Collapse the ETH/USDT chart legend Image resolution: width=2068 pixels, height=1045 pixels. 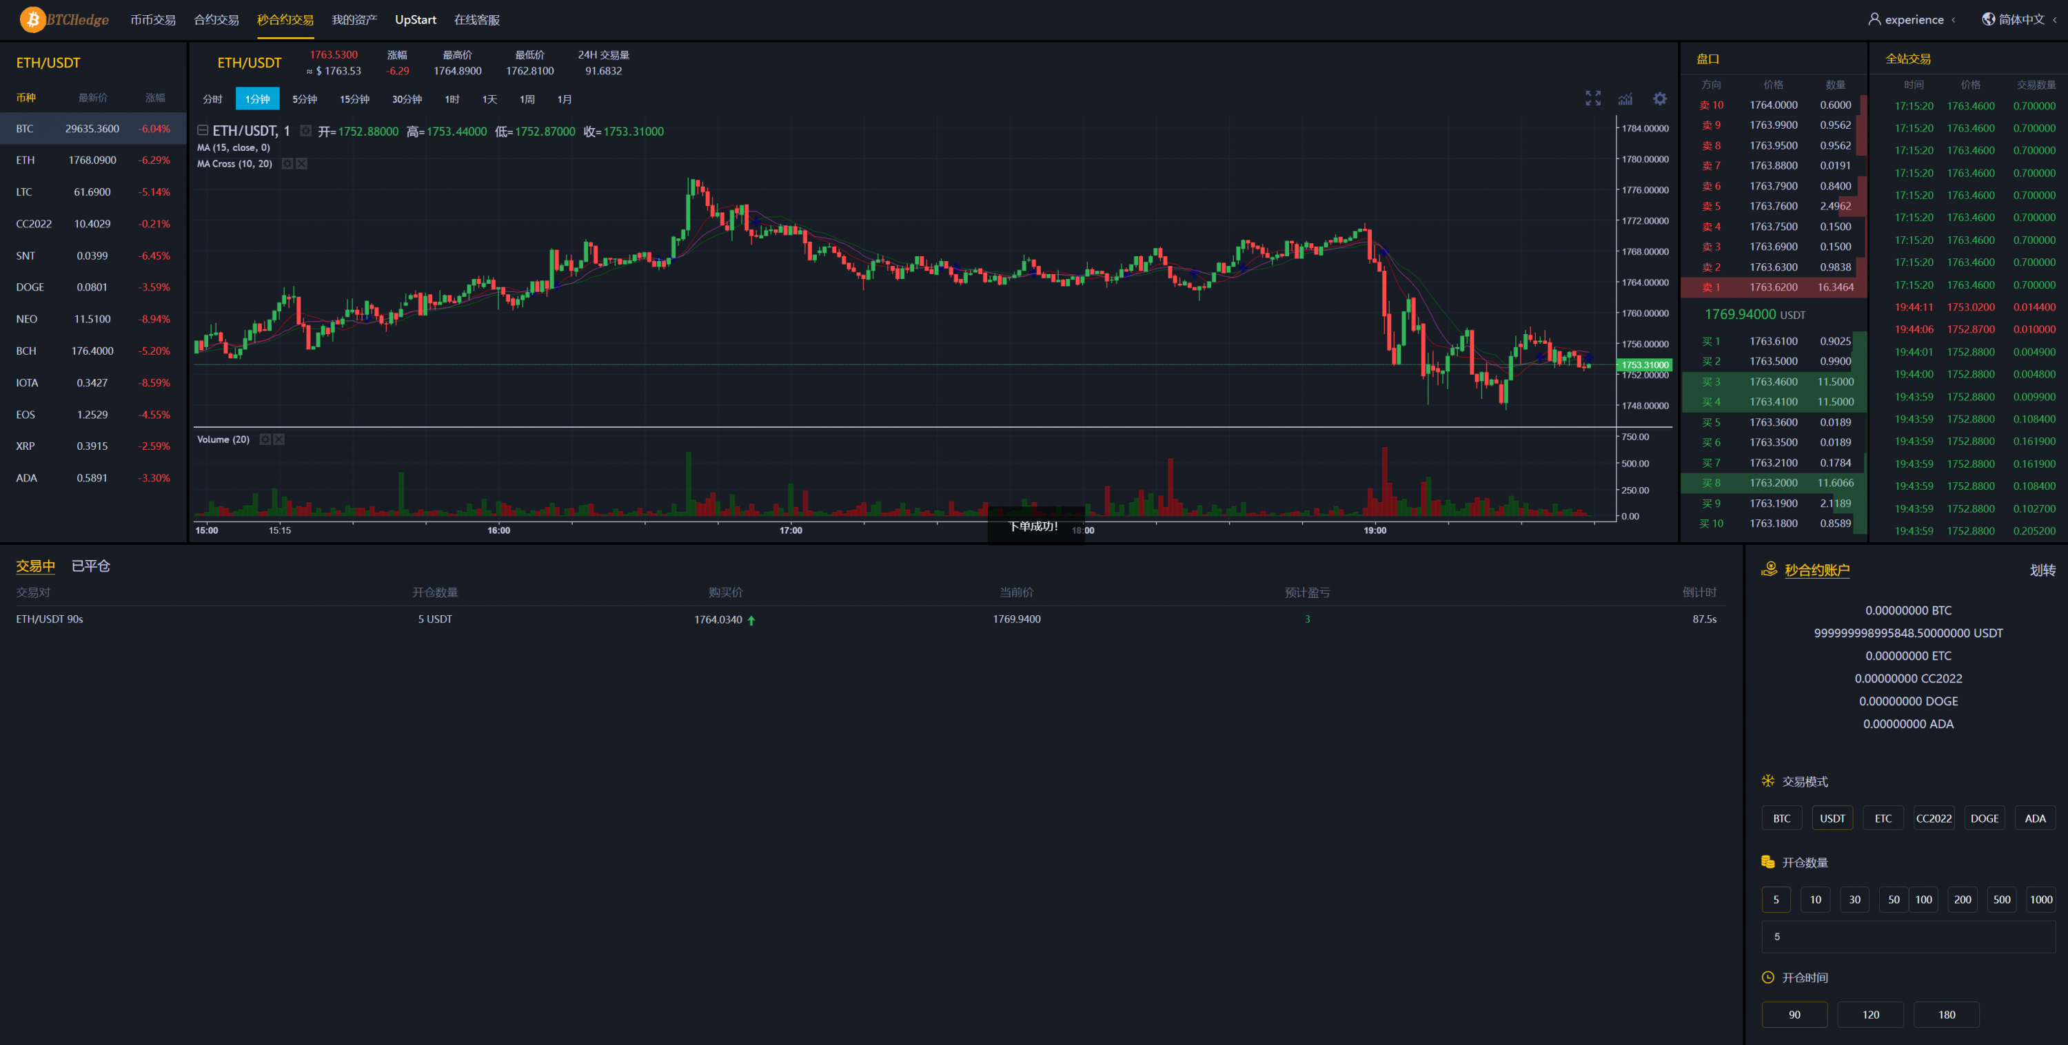coord(203,131)
